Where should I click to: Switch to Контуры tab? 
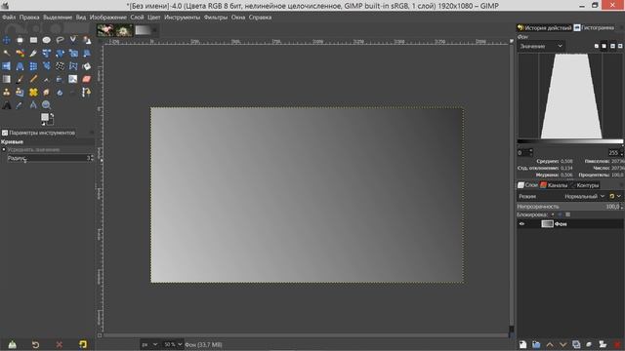(x=584, y=185)
